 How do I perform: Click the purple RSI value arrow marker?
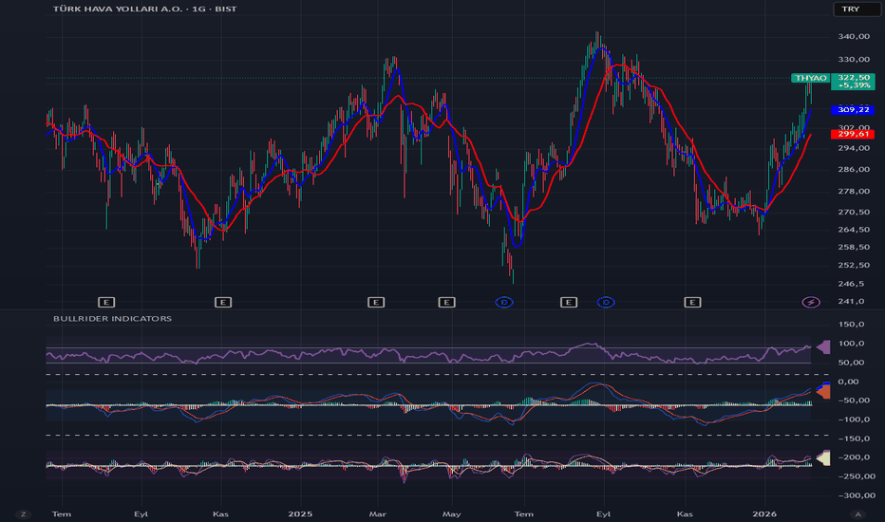[x=823, y=348]
